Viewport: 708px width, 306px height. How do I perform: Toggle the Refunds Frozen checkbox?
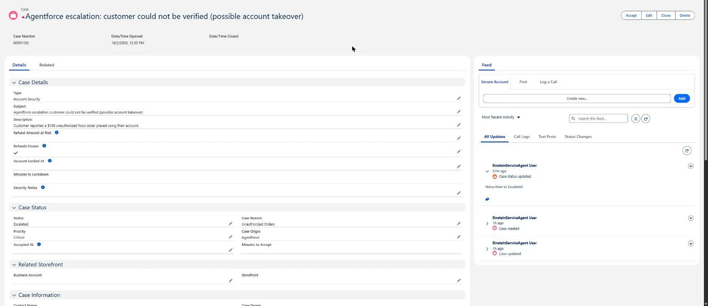click(16, 153)
